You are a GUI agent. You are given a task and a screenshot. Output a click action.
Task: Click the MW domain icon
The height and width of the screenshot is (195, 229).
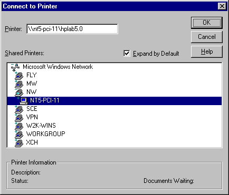[x=20, y=84]
